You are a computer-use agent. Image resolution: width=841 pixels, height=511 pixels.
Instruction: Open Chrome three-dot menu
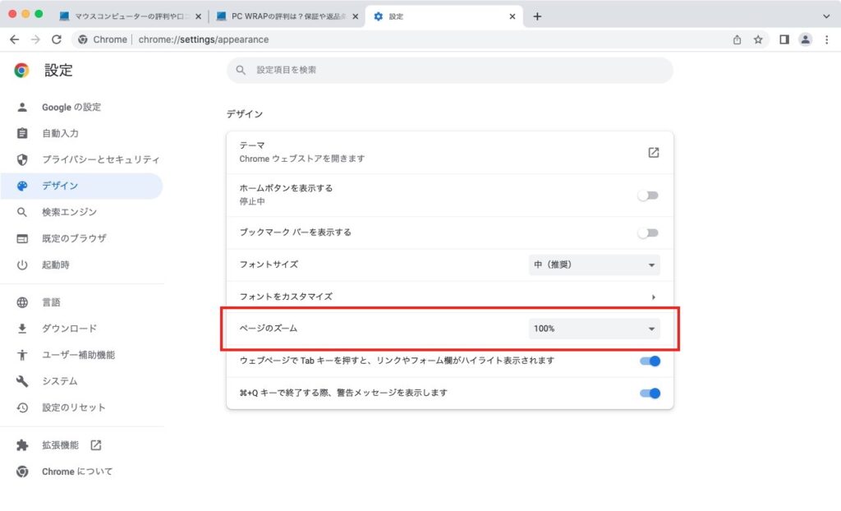click(x=826, y=39)
